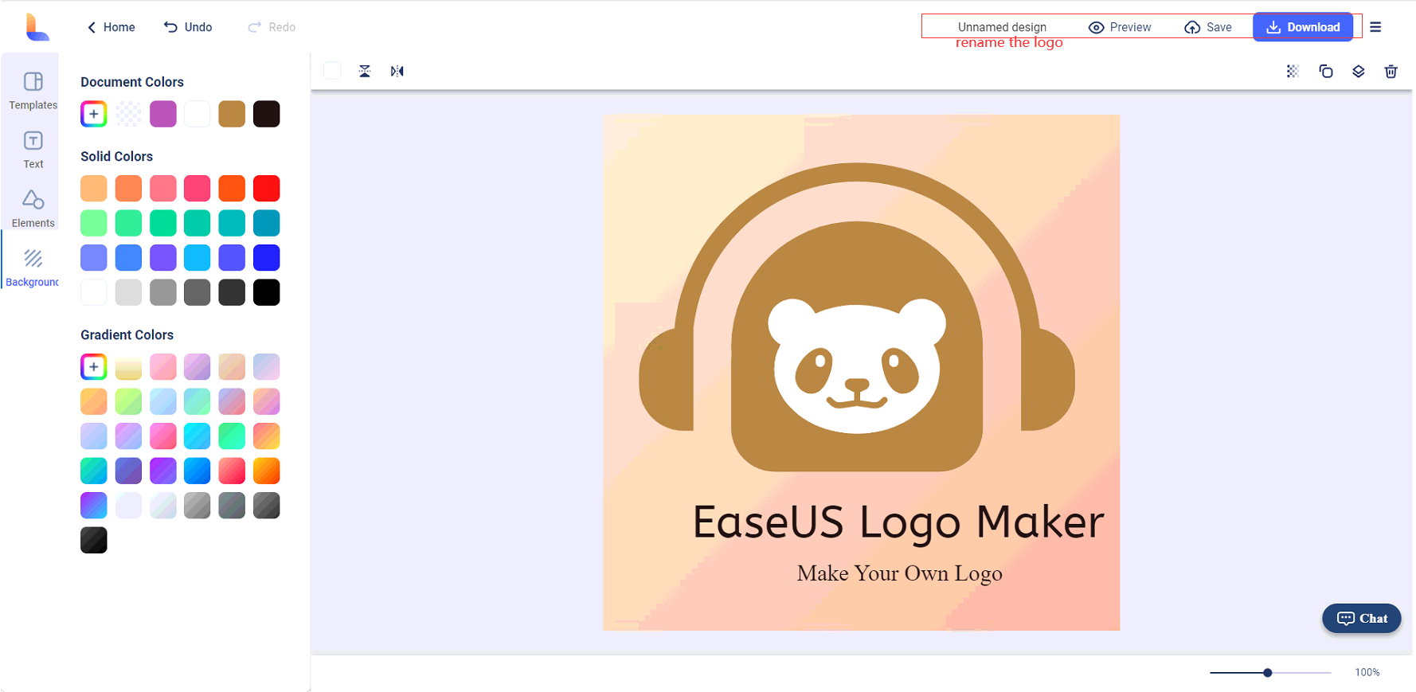Open the hamburger menu

[1375, 27]
